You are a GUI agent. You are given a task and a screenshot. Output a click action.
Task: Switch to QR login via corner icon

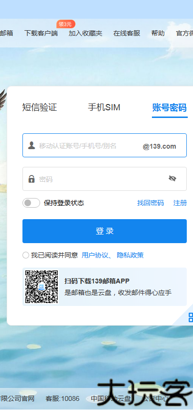coord(191,317)
